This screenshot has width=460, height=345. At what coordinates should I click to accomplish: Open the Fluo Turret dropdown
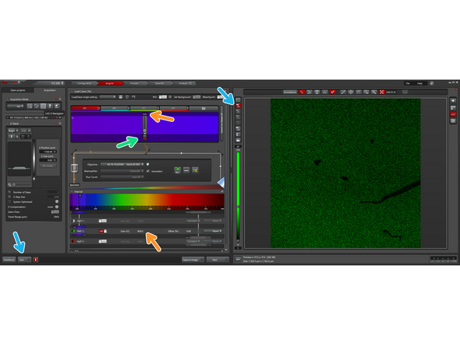point(123,177)
